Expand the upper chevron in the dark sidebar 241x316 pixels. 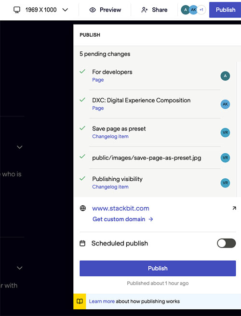coord(19,147)
